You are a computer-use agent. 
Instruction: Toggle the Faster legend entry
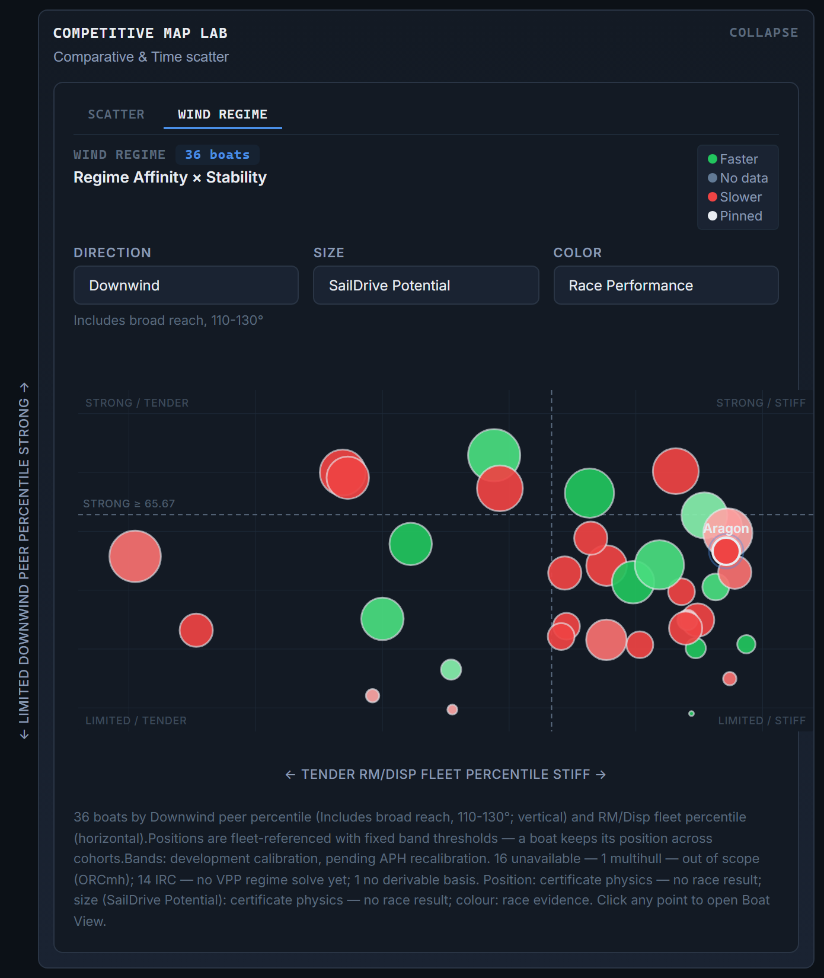coord(733,159)
